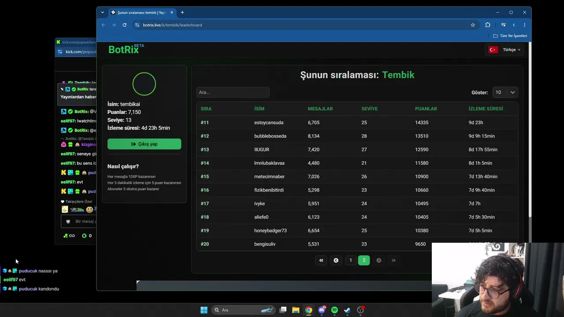This screenshot has width=564, height=317.
Task: Click user ivyke in row #17
Action: [260, 204]
